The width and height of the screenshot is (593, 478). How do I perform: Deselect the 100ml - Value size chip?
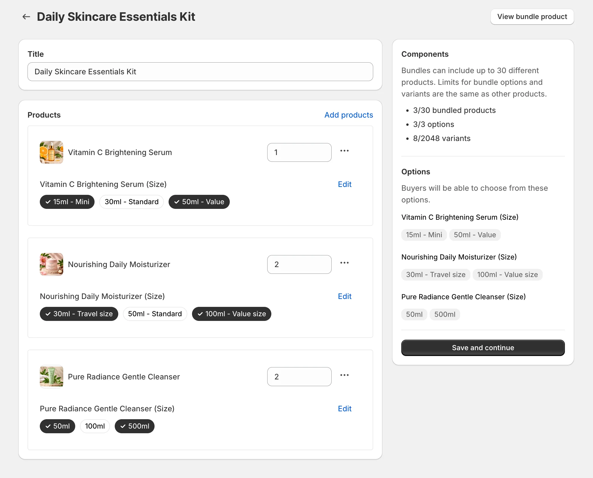tap(232, 314)
